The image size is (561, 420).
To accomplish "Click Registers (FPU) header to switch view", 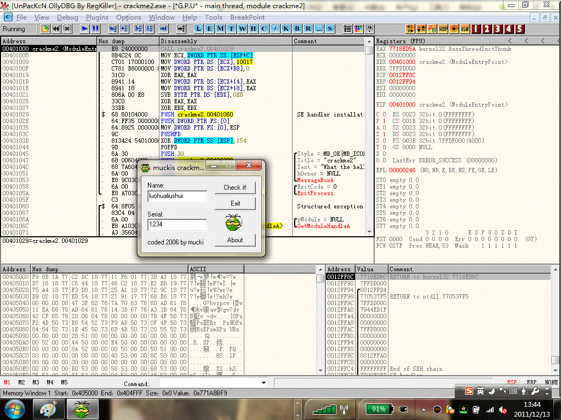I will click(400, 41).
